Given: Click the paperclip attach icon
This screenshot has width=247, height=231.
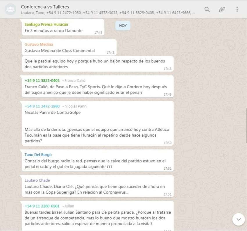Looking at the screenshot, I should [222, 9].
